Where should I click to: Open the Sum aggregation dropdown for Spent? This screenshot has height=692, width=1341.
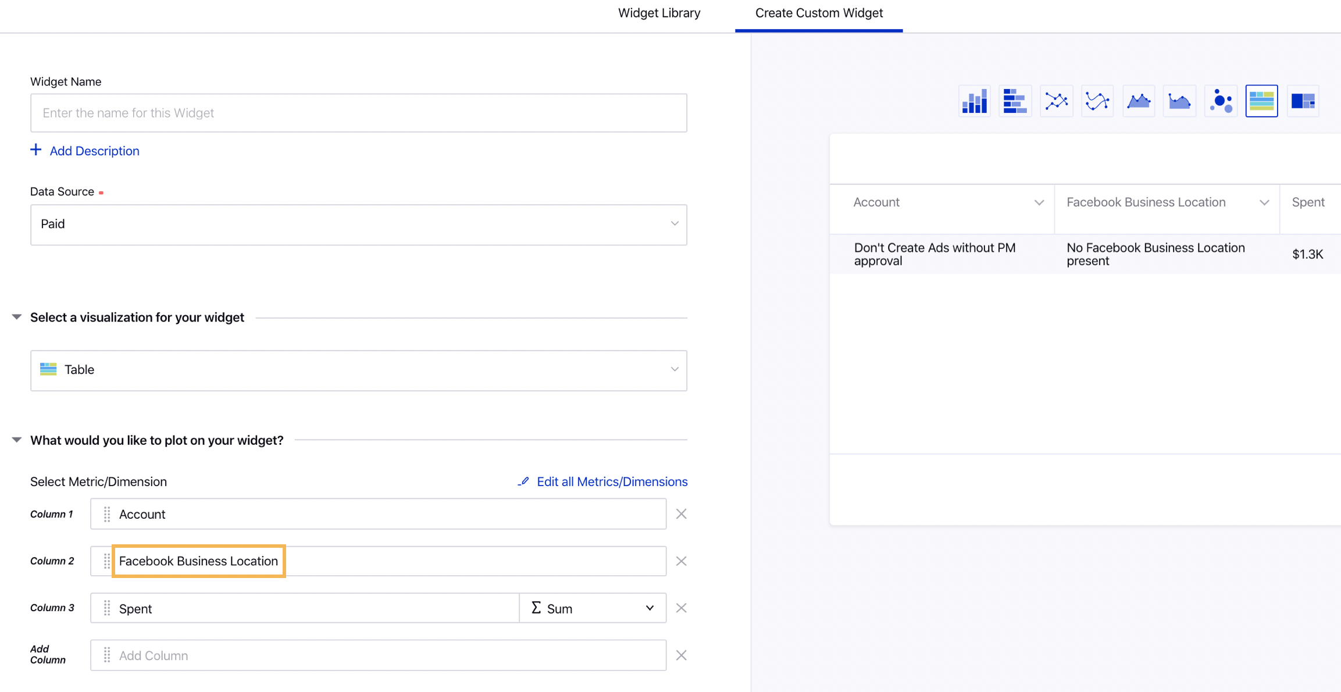pos(593,608)
